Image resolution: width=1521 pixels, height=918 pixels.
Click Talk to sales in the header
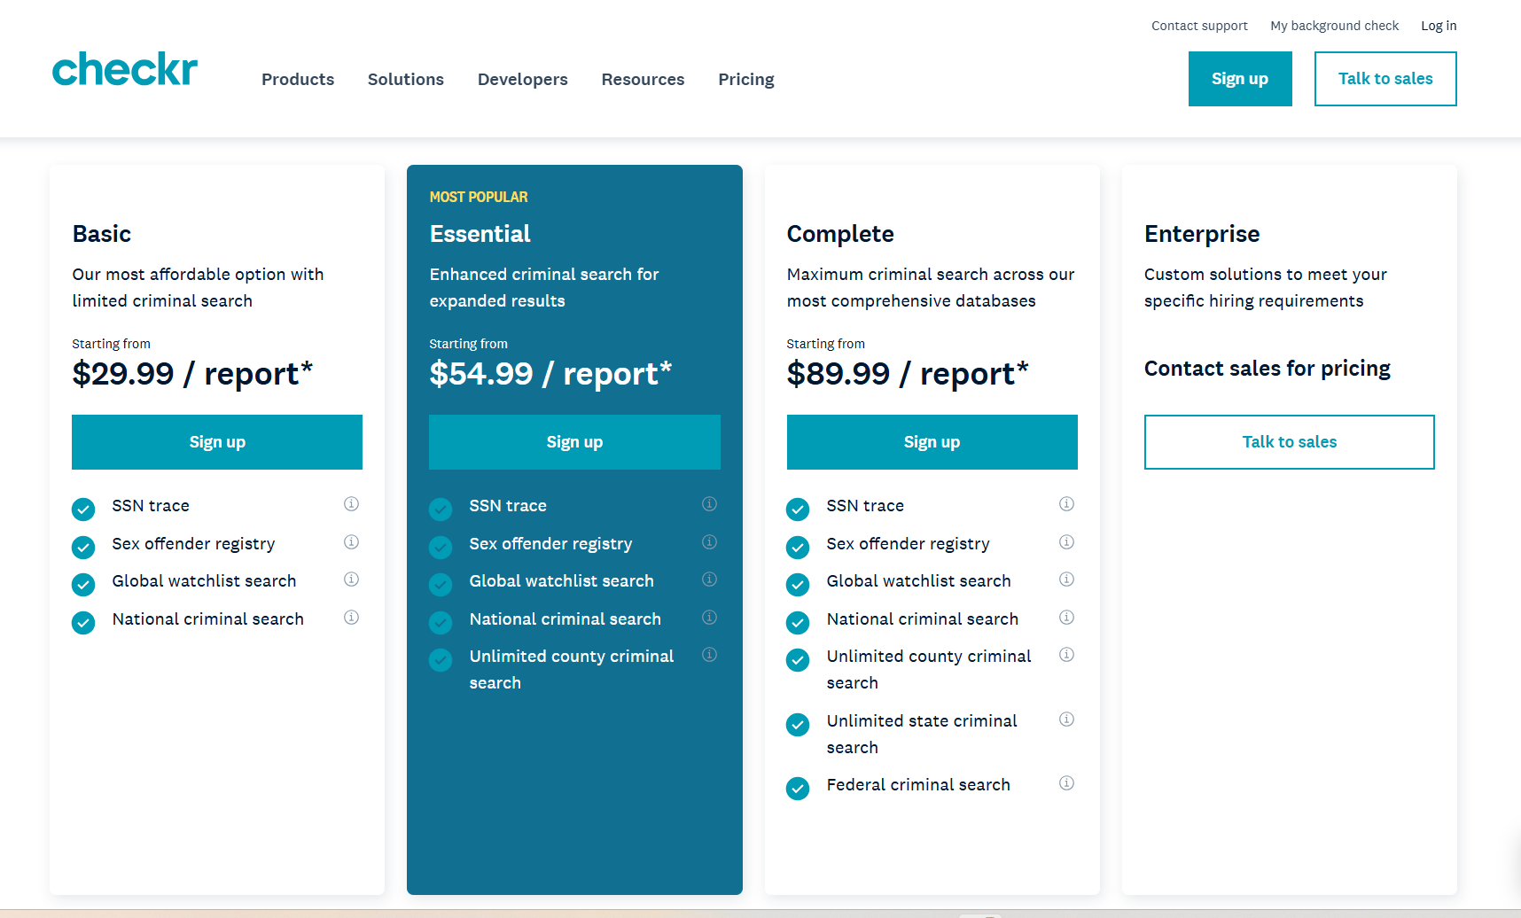[1385, 79]
